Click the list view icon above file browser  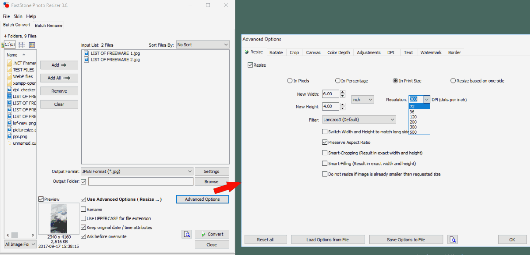pos(22,45)
